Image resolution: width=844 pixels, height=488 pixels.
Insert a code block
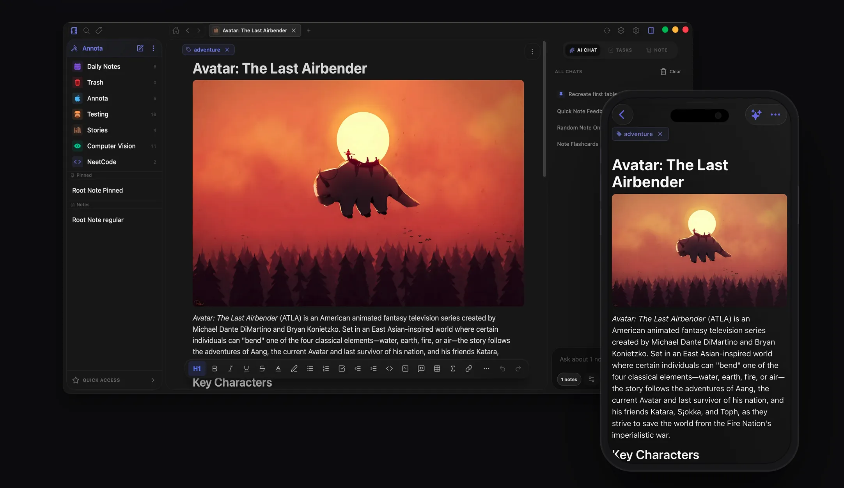[x=405, y=369]
